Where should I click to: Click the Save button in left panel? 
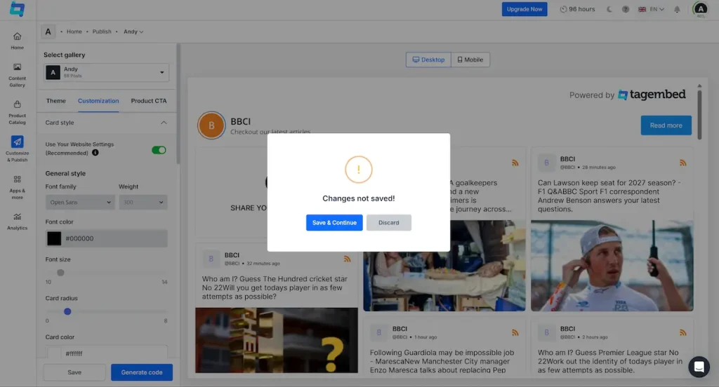coord(74,372)
